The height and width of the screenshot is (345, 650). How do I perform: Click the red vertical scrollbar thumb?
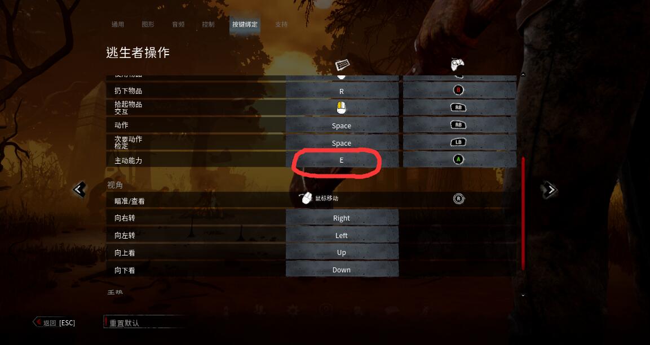(523, 213)
